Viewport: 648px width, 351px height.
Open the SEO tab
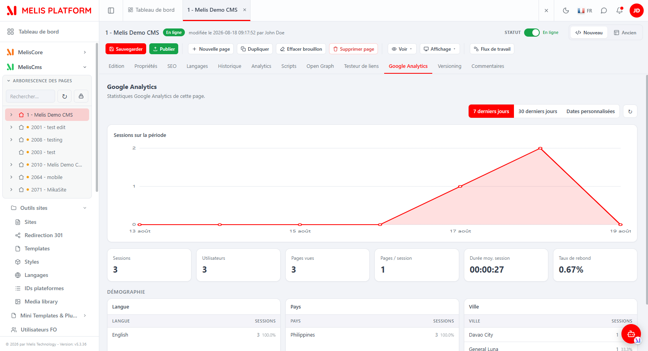[x=172, y=66]
